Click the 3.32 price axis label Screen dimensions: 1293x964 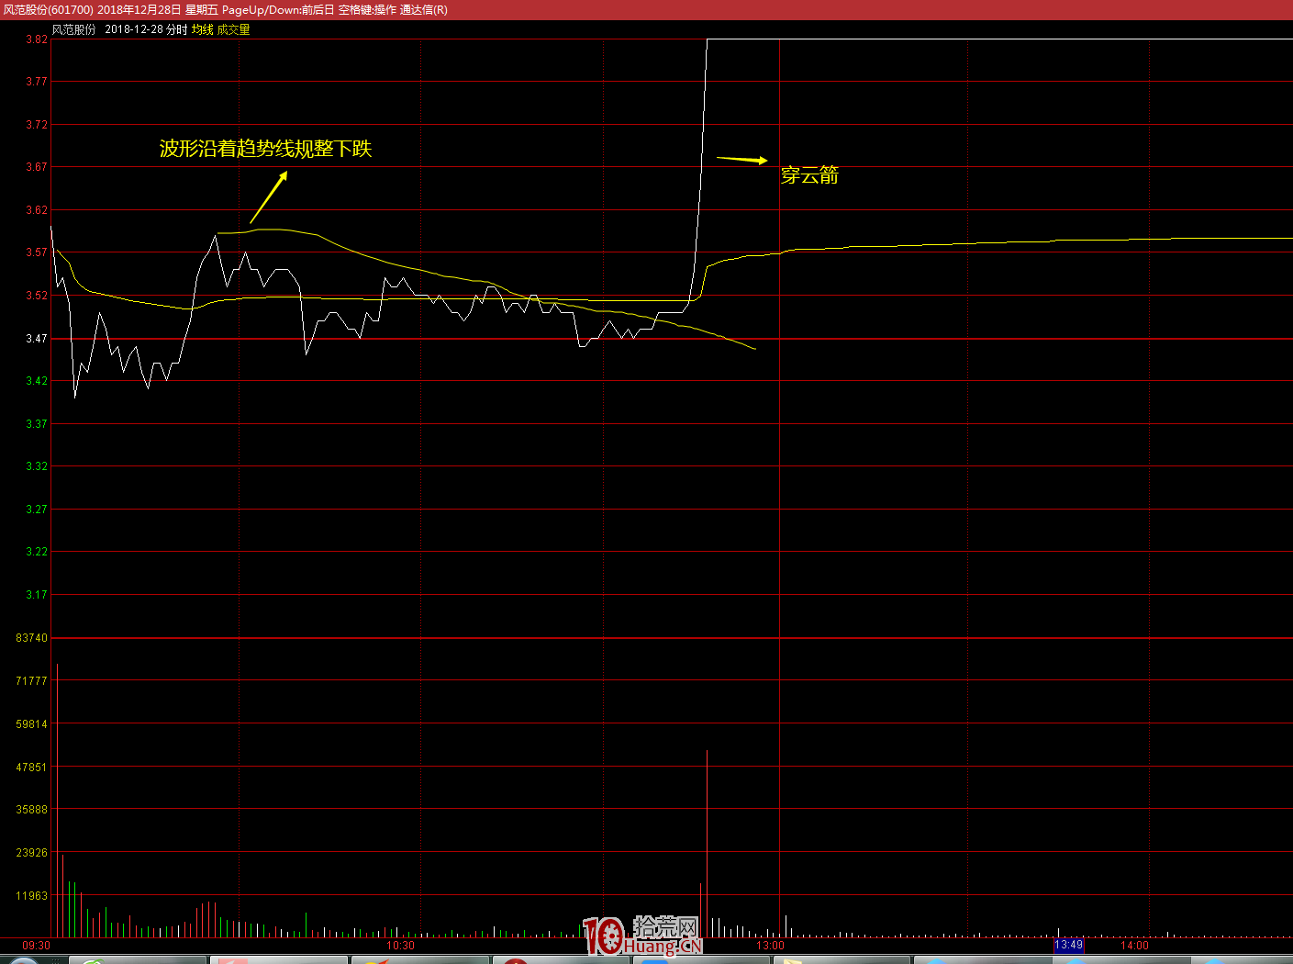tap(36, 466)
